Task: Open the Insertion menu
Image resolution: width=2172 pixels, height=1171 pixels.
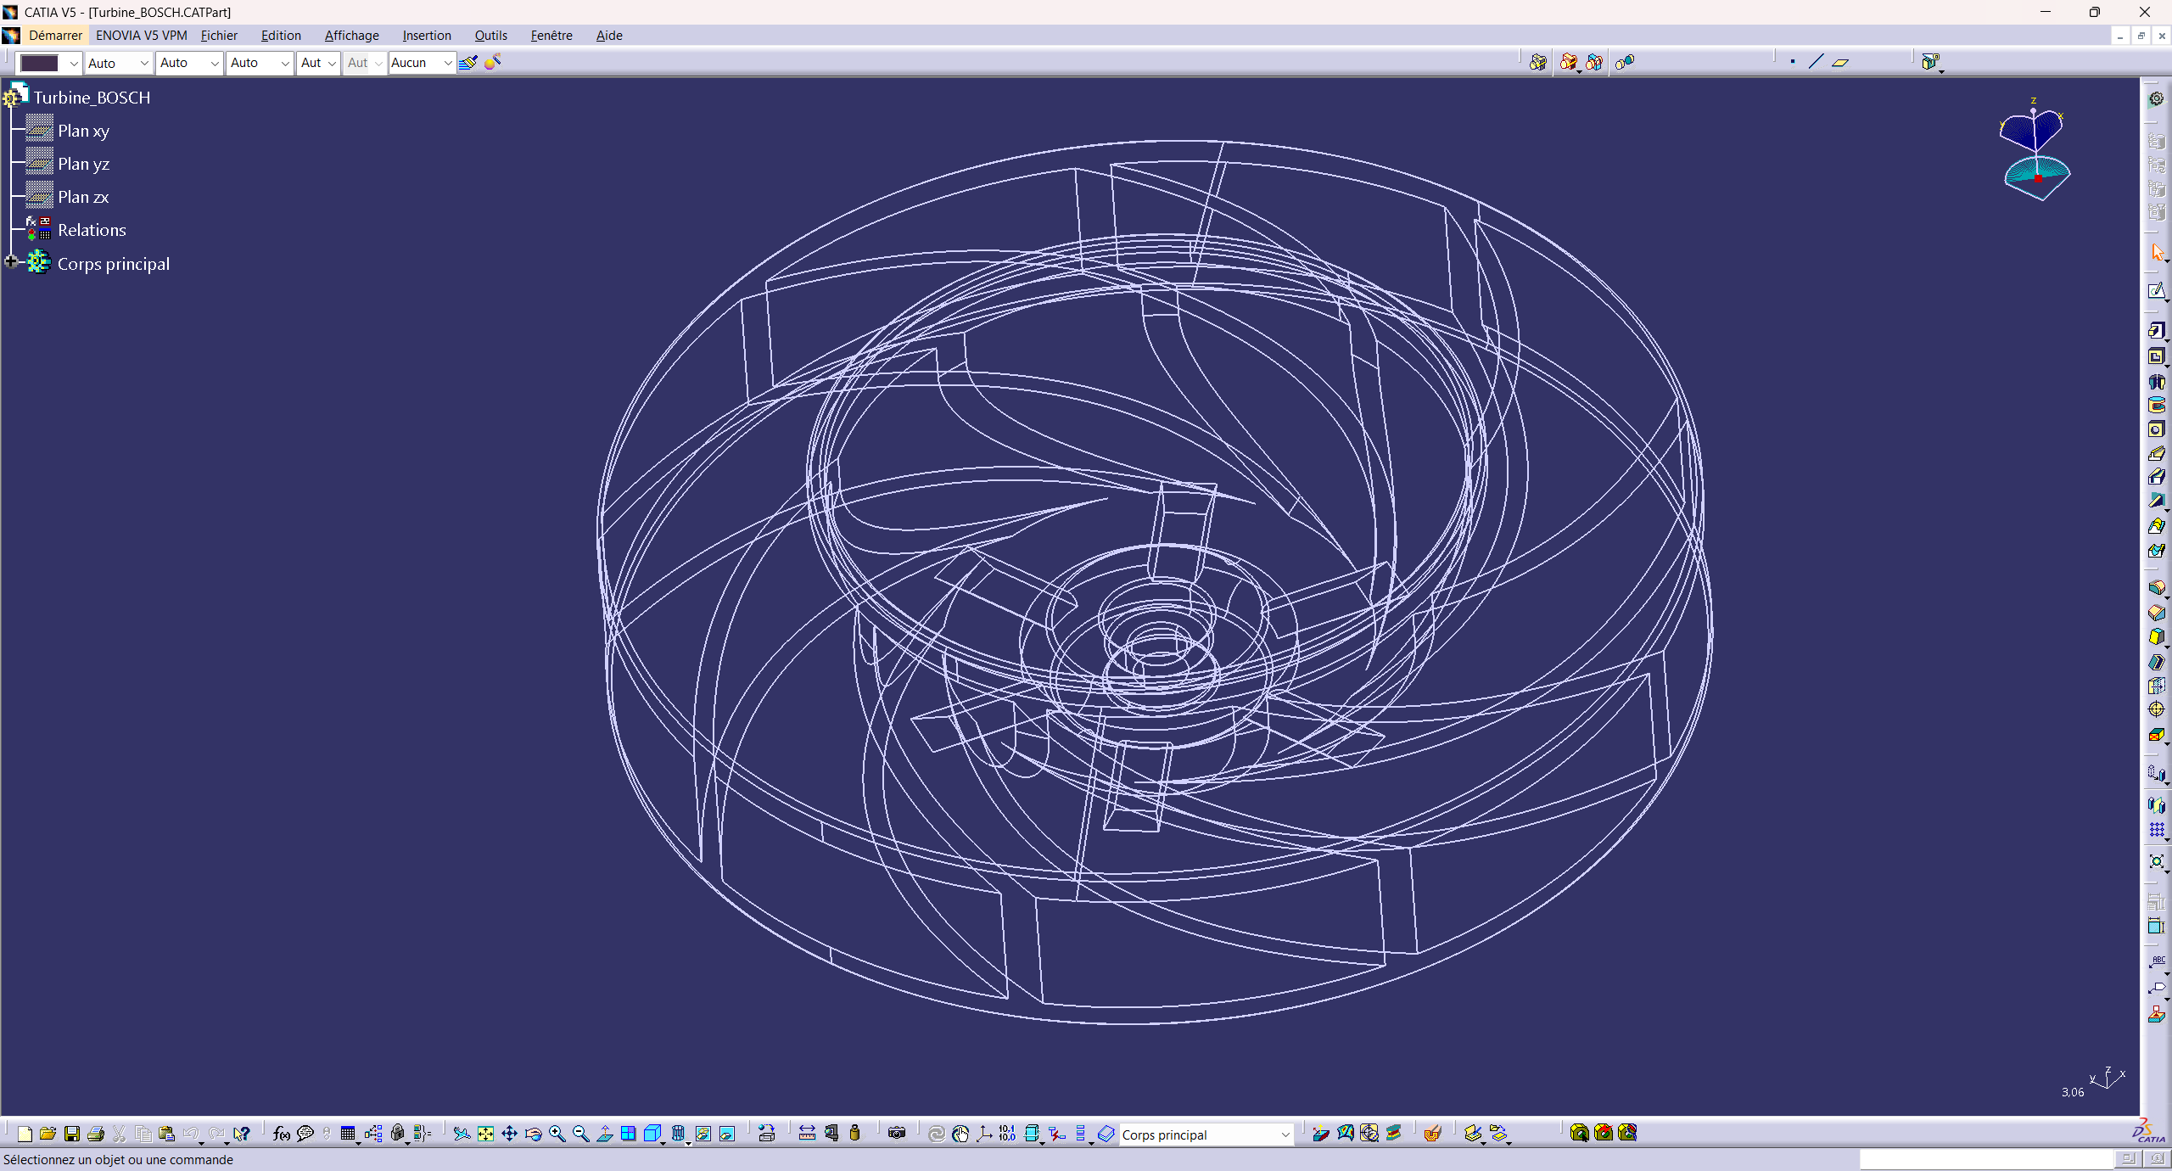Action: (x=426, y=36)
